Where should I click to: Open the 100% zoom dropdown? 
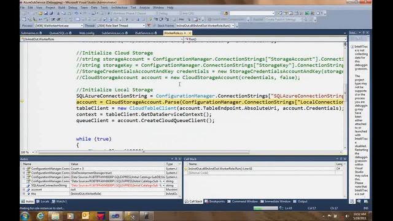pyautogui.click(x=33, y=152)
